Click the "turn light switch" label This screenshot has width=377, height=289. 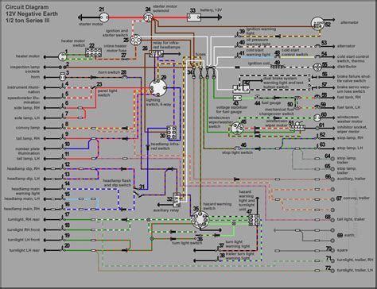tap(187, 243)
